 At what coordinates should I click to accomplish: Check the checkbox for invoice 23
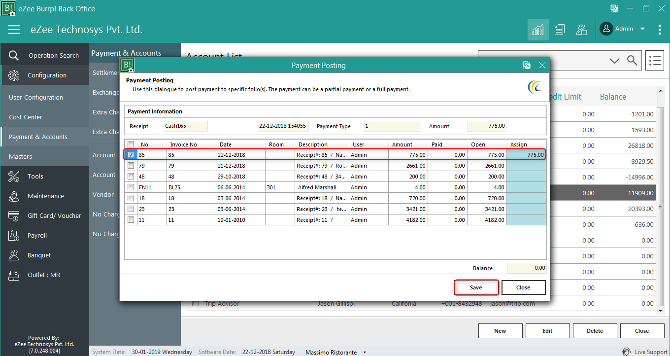131,209
